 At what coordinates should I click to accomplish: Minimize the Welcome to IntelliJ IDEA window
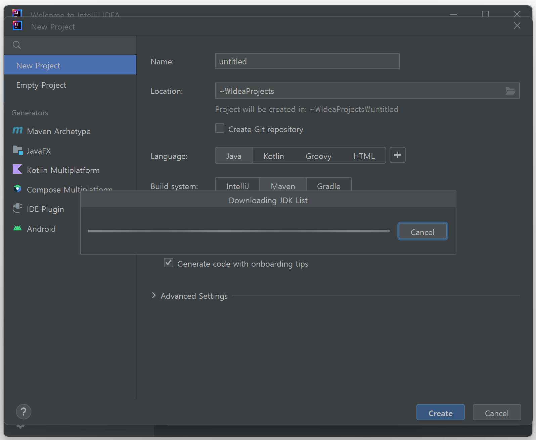[x=454, y=14]
